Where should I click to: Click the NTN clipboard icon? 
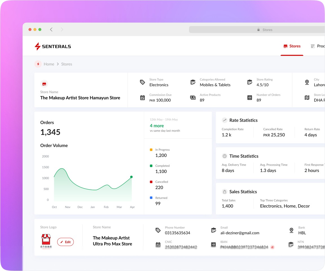[x=291, y=244]
